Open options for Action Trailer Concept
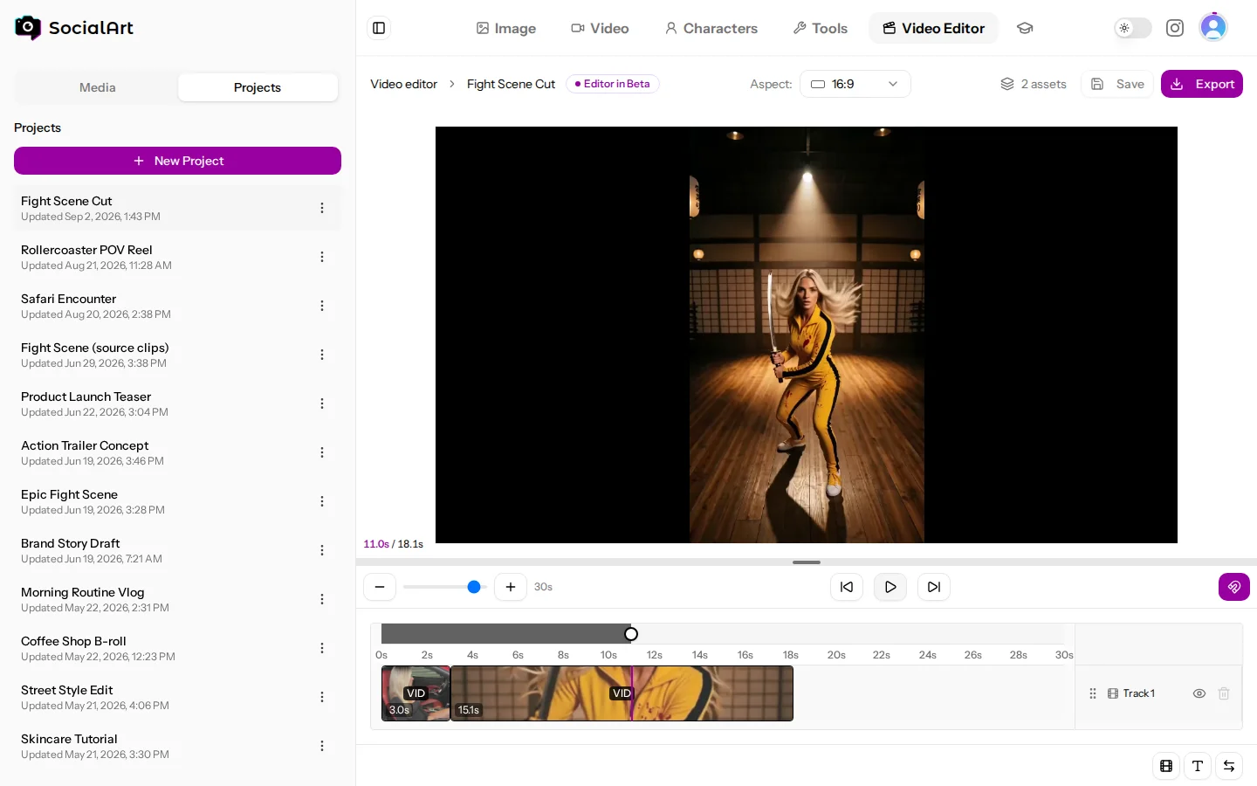The image size is (1257, 786). click(322, 452)
